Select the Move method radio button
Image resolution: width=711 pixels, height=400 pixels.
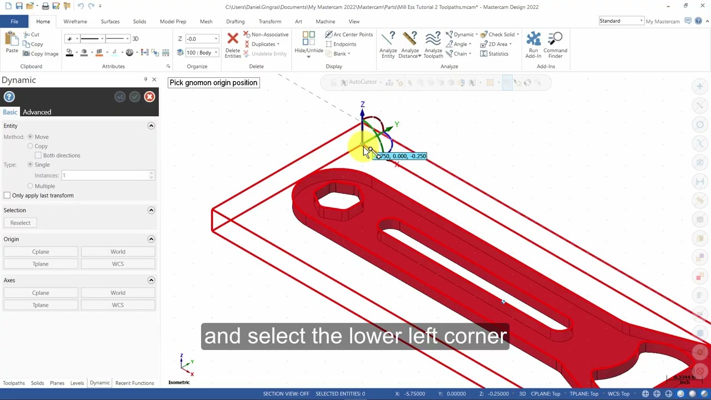tap(31, 137)
